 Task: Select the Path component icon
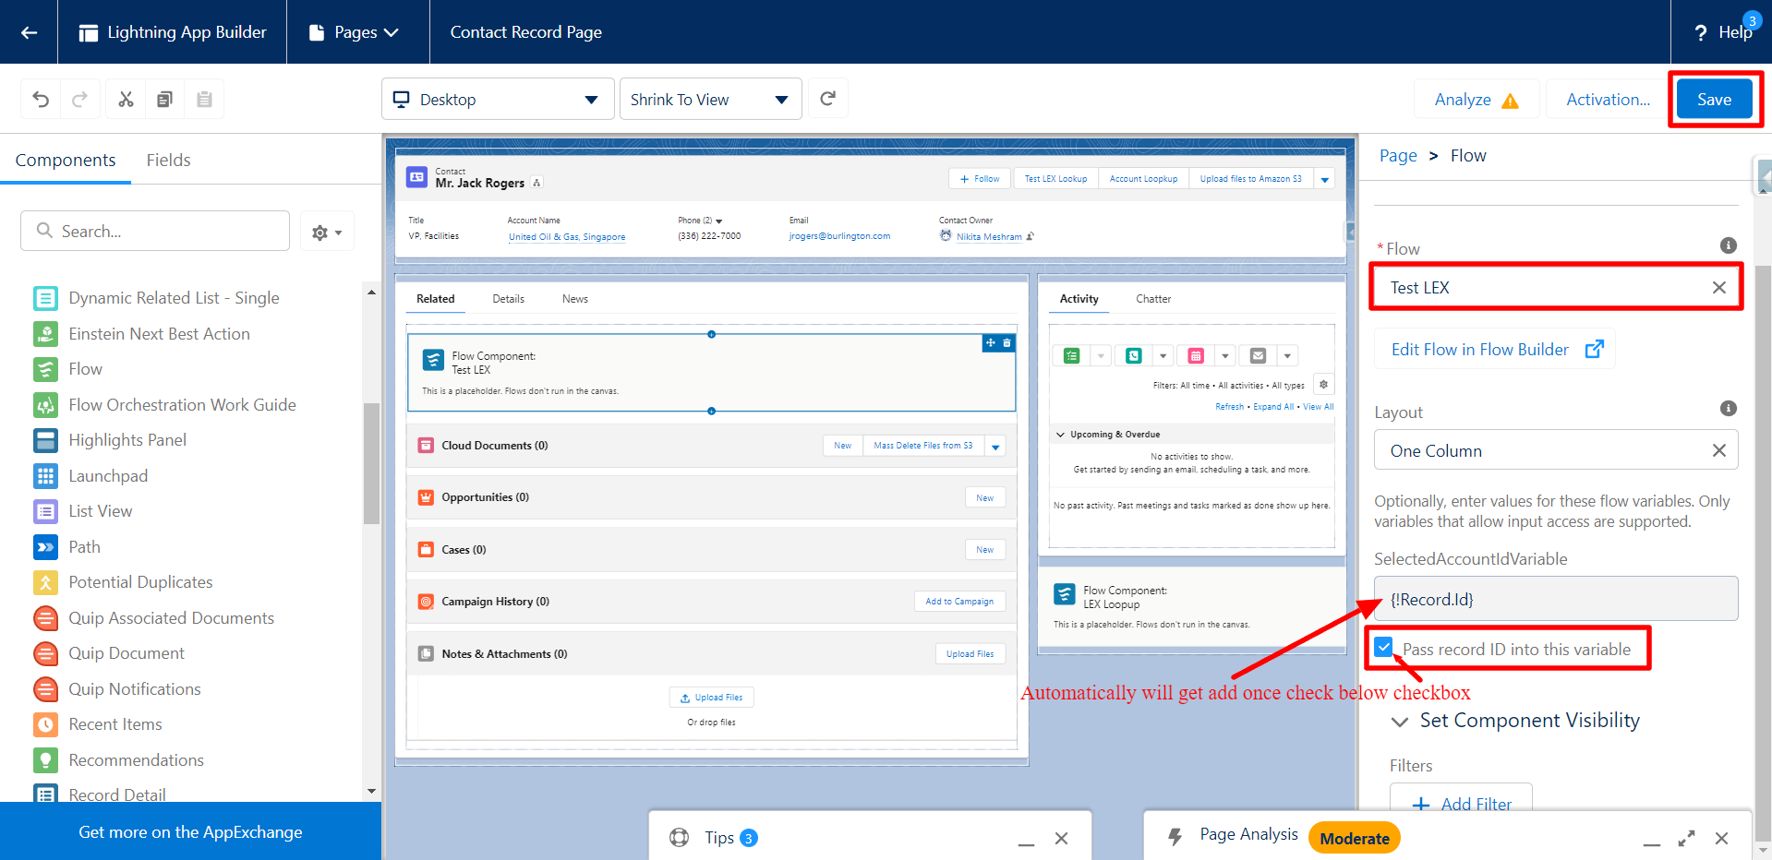(x=45, y=547)
